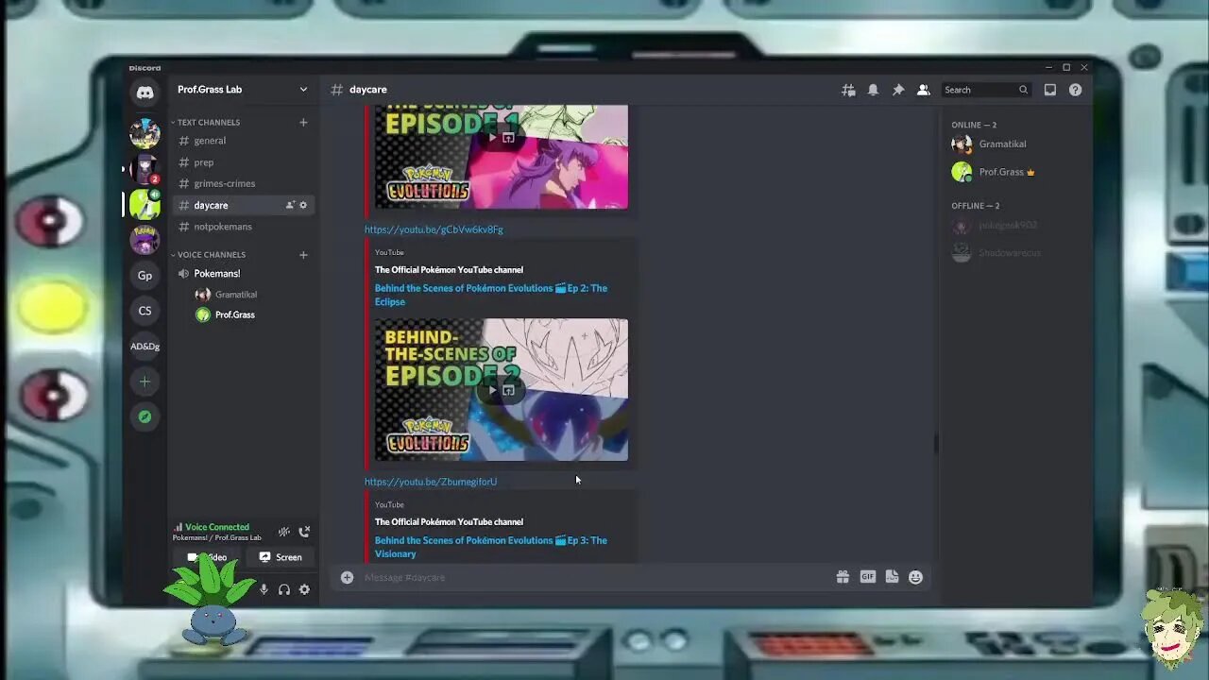Open Ep 3: The Visionary video title link

click(x=491, y=547)
